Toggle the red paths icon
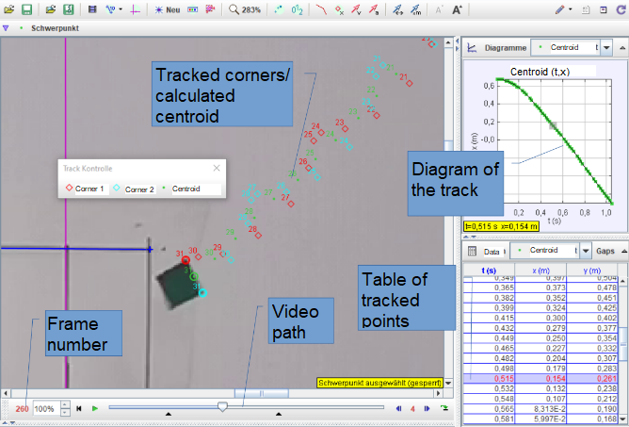Viewport: 629px width, 427px height. pyautogui.click(x=321, y=9)
